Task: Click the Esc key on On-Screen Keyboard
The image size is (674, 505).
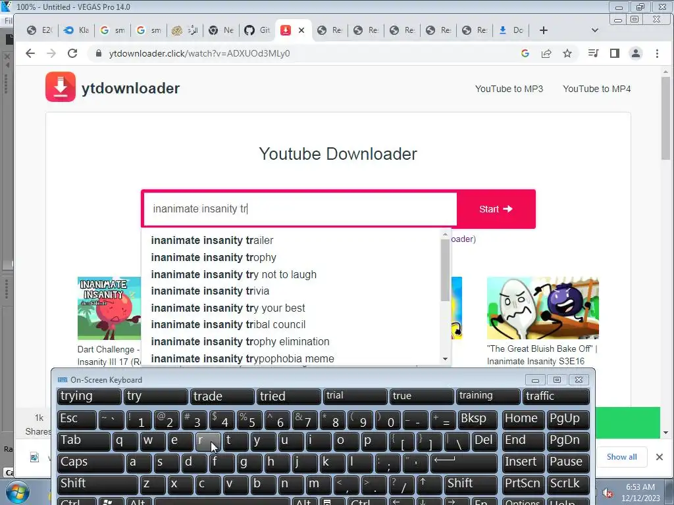Action: (x=77, y=420)
